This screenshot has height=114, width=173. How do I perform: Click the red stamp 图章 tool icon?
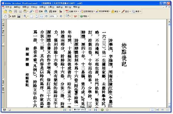(39, 11)
